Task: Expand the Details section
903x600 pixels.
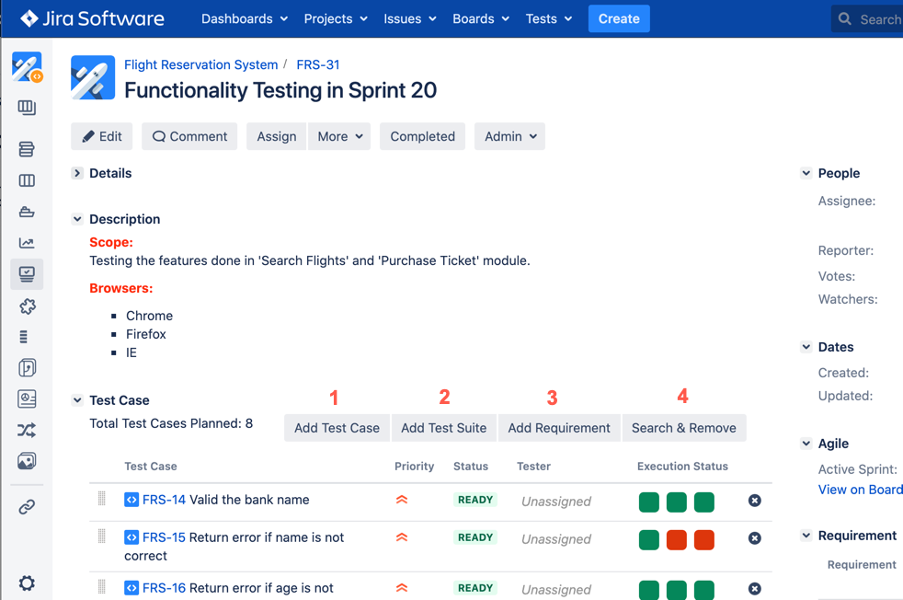Action: click(x=77, y=173)
